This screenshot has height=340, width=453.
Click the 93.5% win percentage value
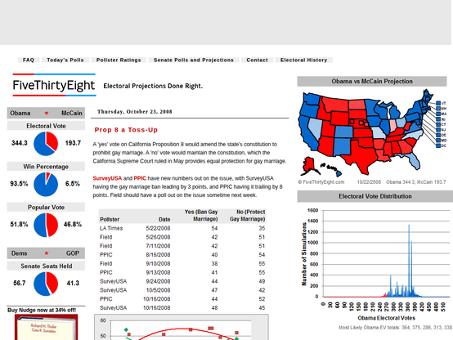(19, 184)
